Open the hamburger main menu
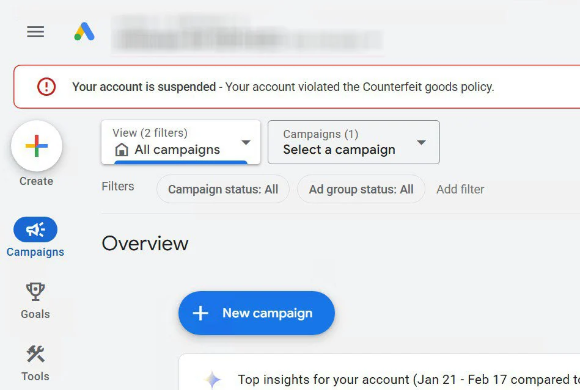 click(x=35, y=32)
